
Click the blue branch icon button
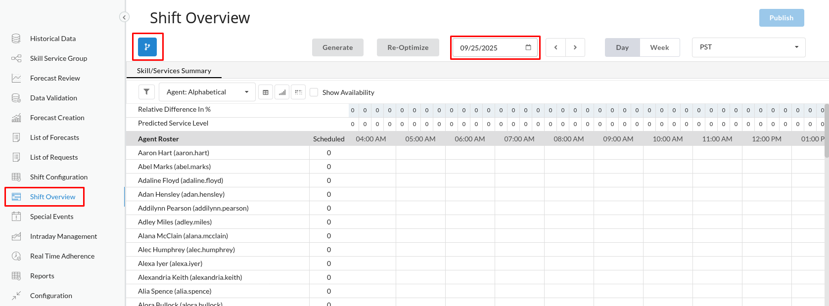(147, 47)
